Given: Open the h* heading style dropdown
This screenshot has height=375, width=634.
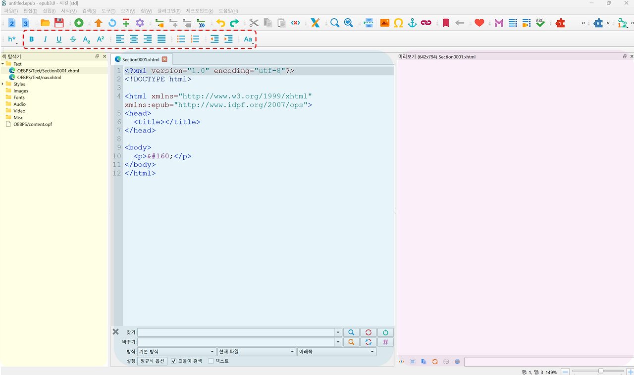Looking at the screenshot, I should 12,39.
